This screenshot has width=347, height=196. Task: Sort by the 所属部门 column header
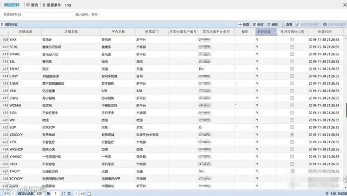pyautogui.click(x=152, y=32)
